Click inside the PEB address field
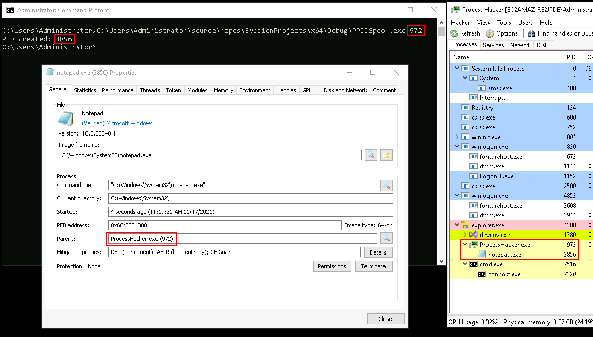This screenshot has width=593, height=337. [x=224, y=225]
